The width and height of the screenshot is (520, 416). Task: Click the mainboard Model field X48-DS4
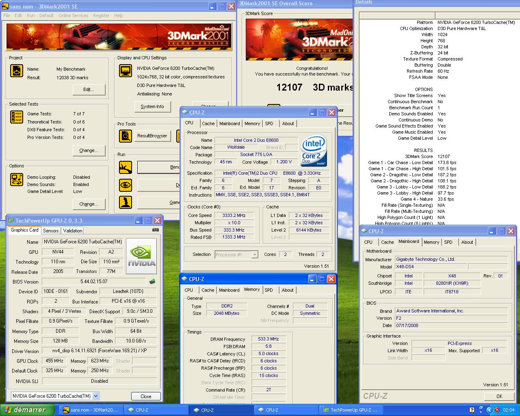point(430,267)
